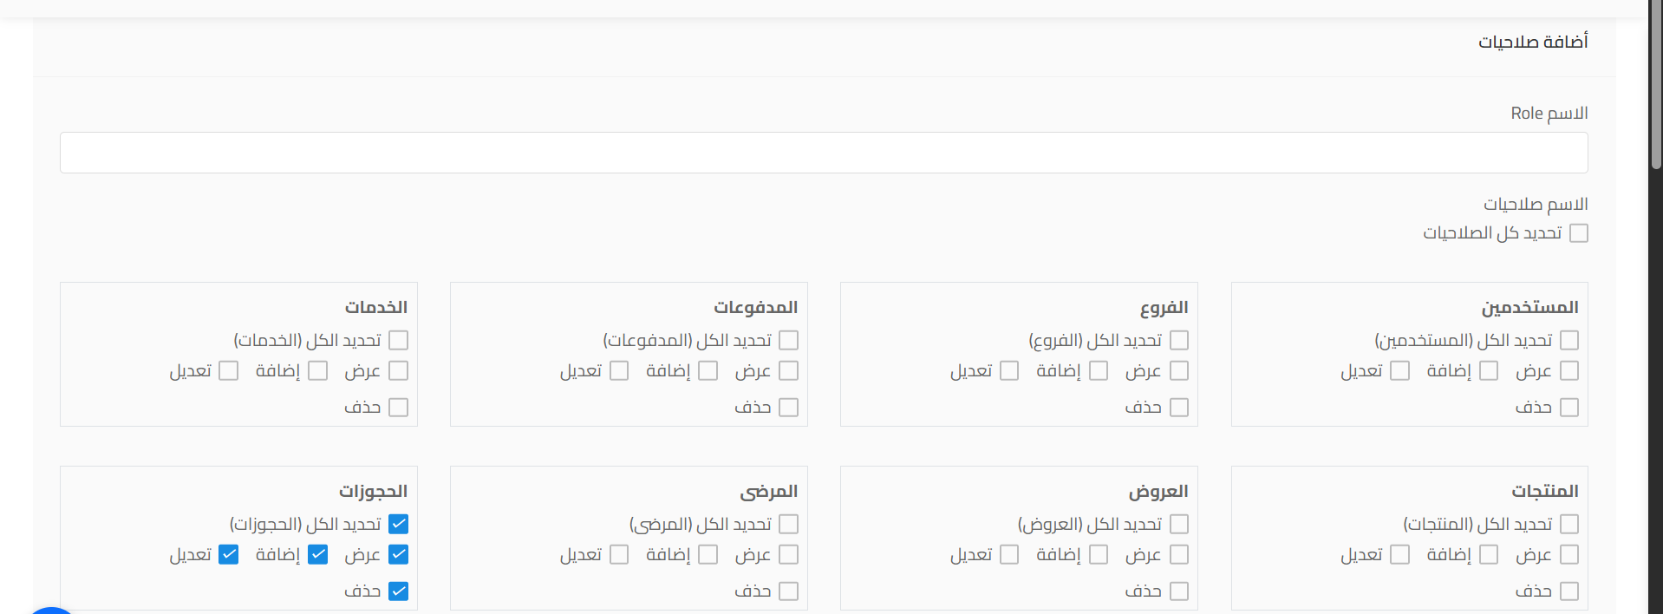The height and width of the screenshot is (614, 1663).
Task: Check 'حذف' permission in الفروع panel
Action: tap(1179, 407)
